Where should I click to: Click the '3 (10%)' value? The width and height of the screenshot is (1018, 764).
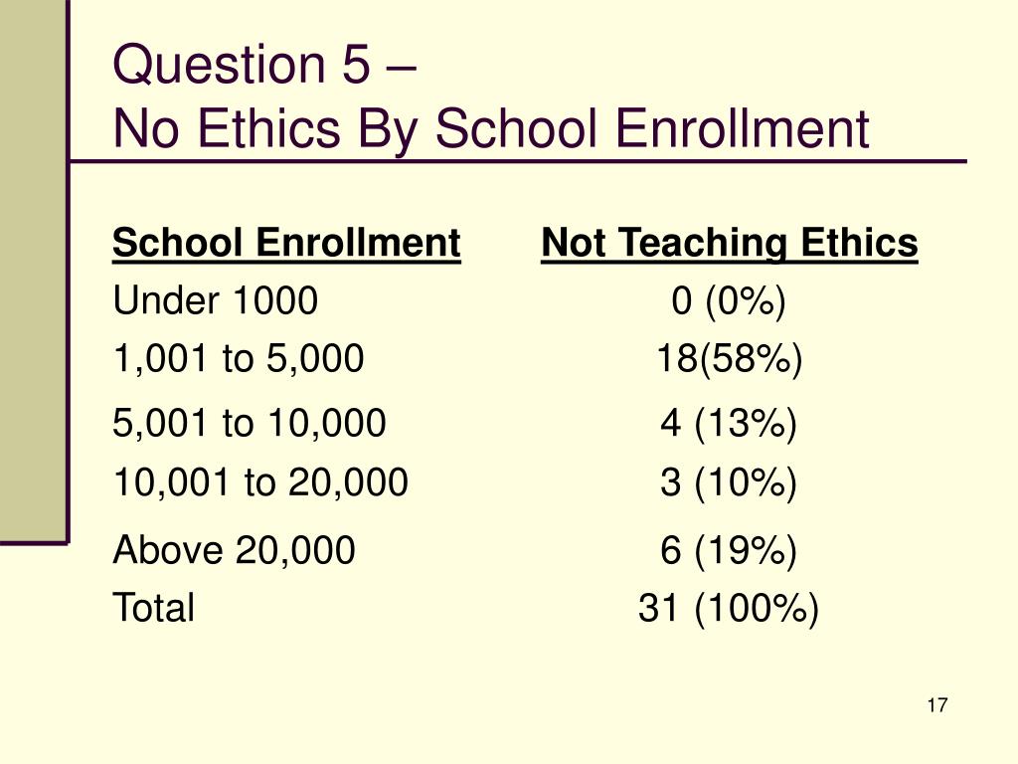pos(729,483)
